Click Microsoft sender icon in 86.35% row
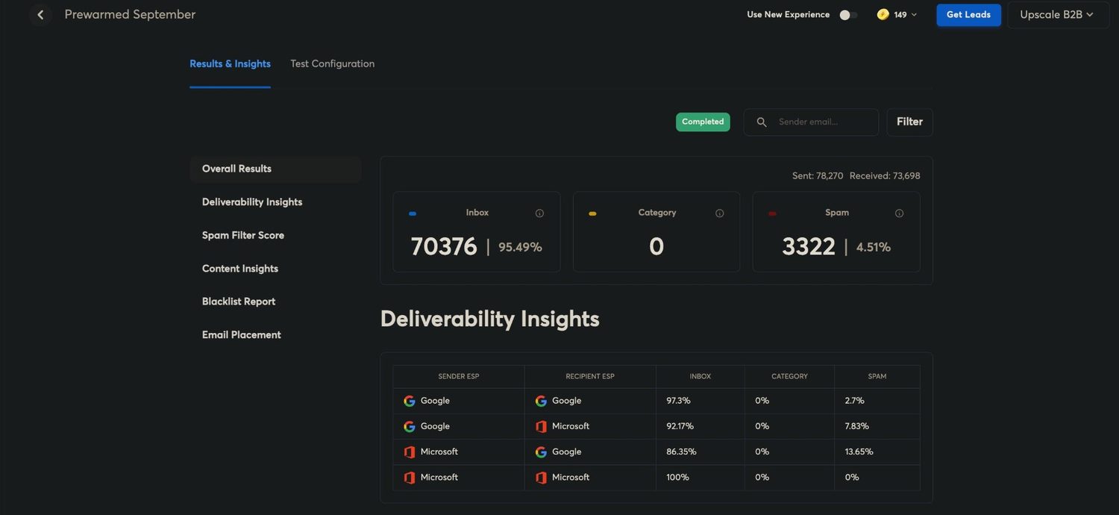1119x515 pixels. pos(410,452)
